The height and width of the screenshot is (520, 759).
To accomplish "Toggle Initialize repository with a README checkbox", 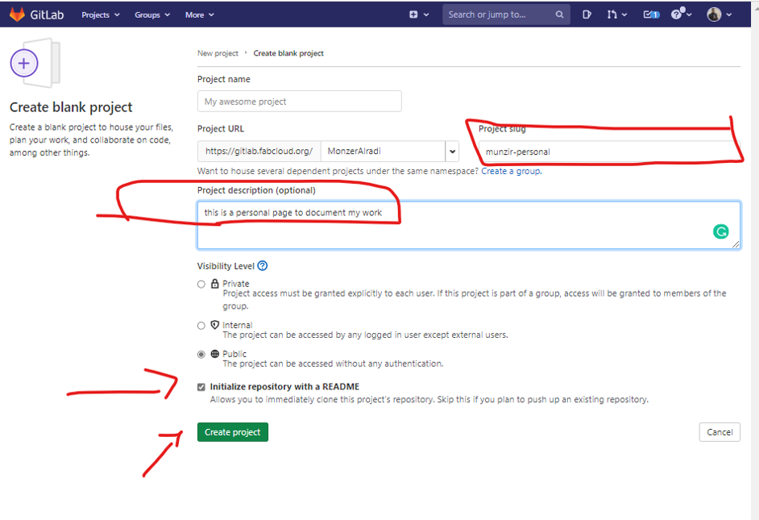I will 201,387.
